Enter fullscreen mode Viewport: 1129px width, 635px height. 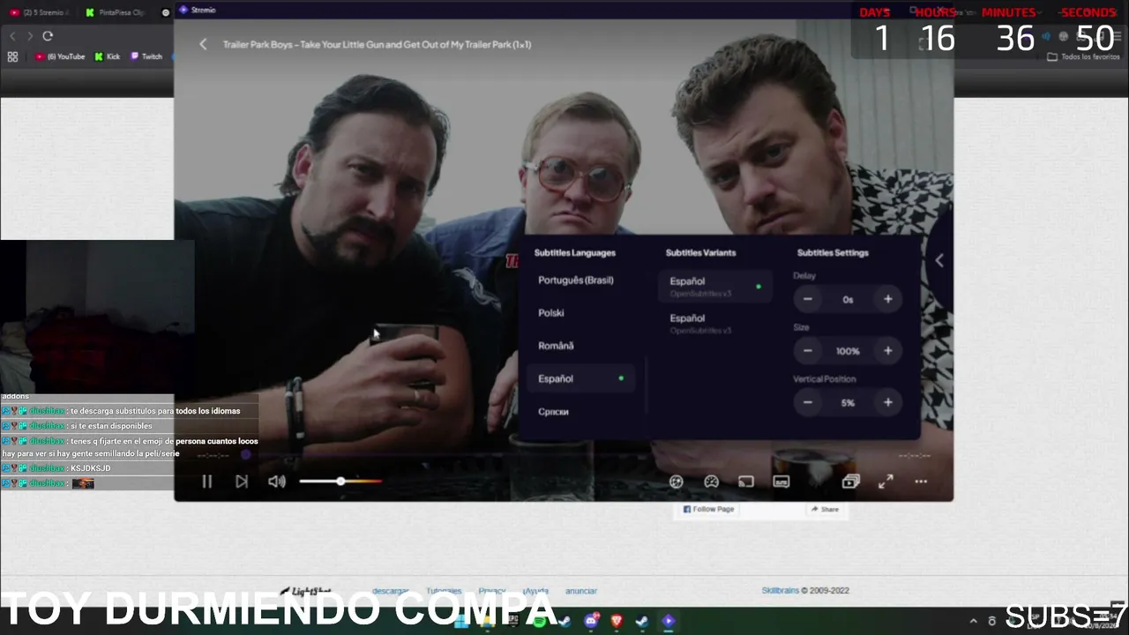tap(886, 482)
